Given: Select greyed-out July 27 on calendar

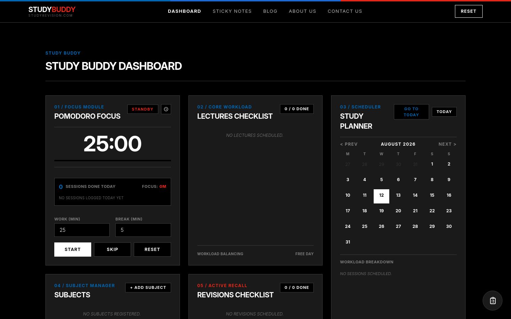Looking at the screenshot, I should pyautogui.click(x=348, y=164).
